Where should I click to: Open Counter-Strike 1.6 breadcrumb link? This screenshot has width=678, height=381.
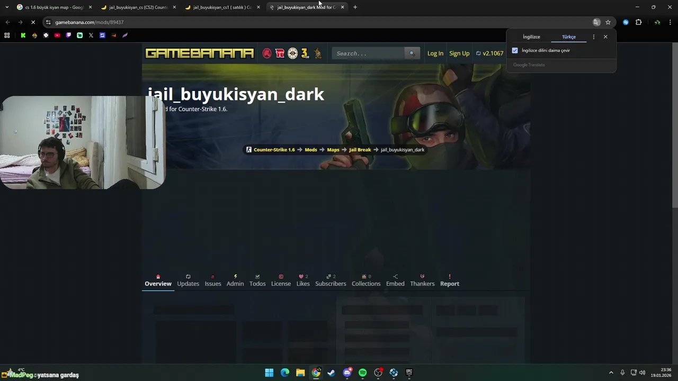(x=274, y=150)
